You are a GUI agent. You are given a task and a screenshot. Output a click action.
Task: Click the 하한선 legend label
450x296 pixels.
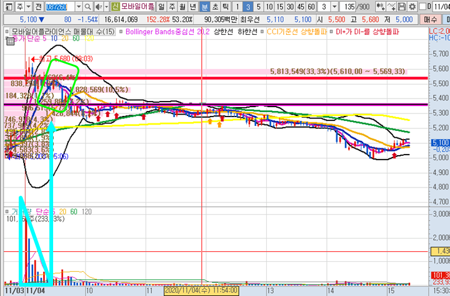[247, 32]
